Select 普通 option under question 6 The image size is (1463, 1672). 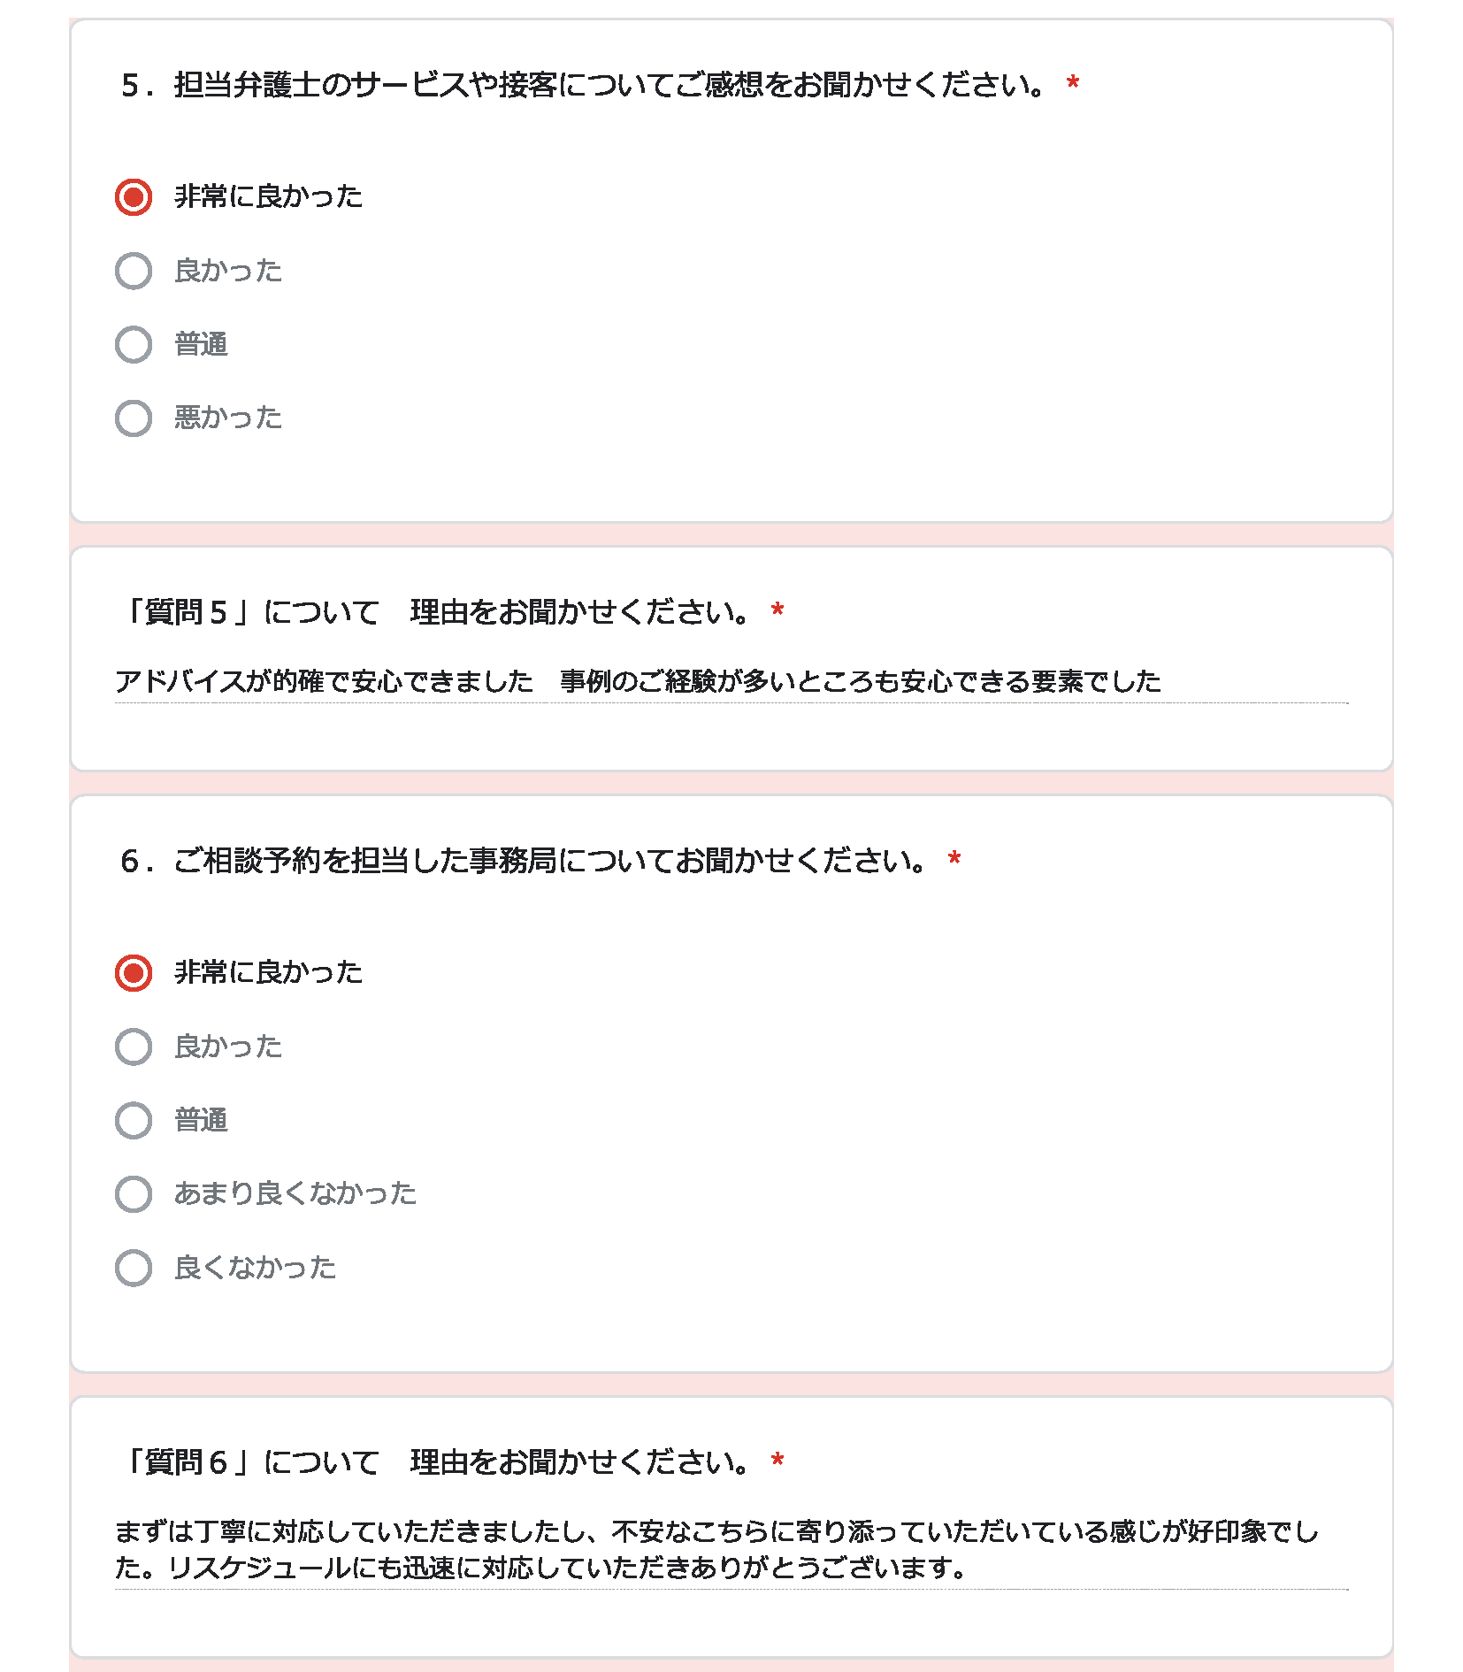pos(134,1120)
